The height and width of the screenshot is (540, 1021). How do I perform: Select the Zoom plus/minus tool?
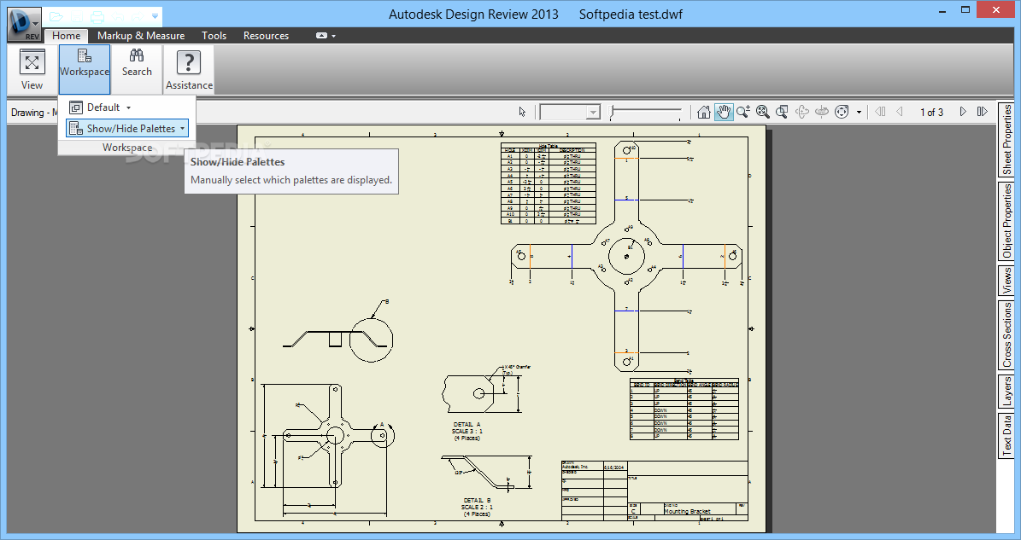(x=743, y=112)
